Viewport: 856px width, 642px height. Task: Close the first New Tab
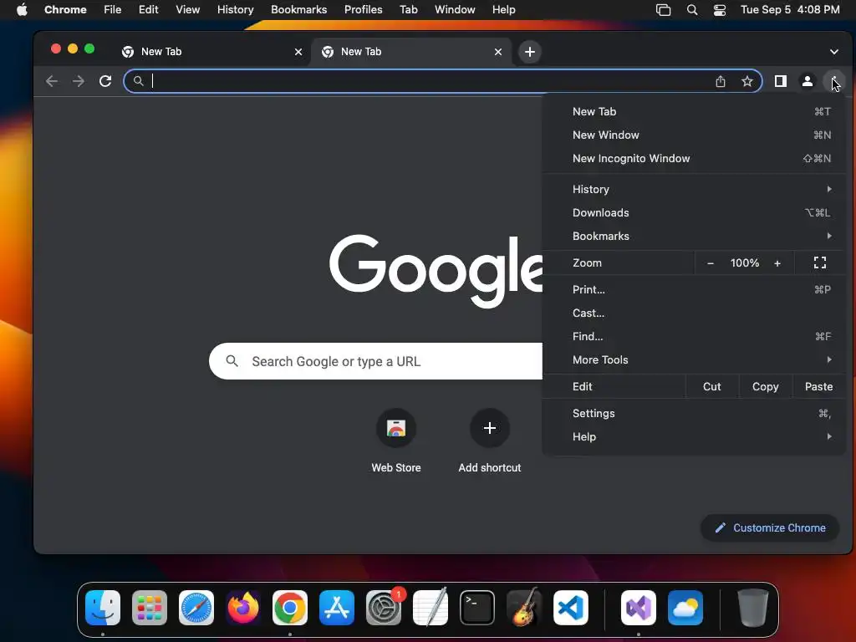tap(298, 52)
